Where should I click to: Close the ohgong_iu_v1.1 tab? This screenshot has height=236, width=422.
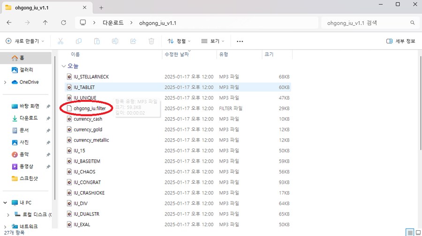84,7
